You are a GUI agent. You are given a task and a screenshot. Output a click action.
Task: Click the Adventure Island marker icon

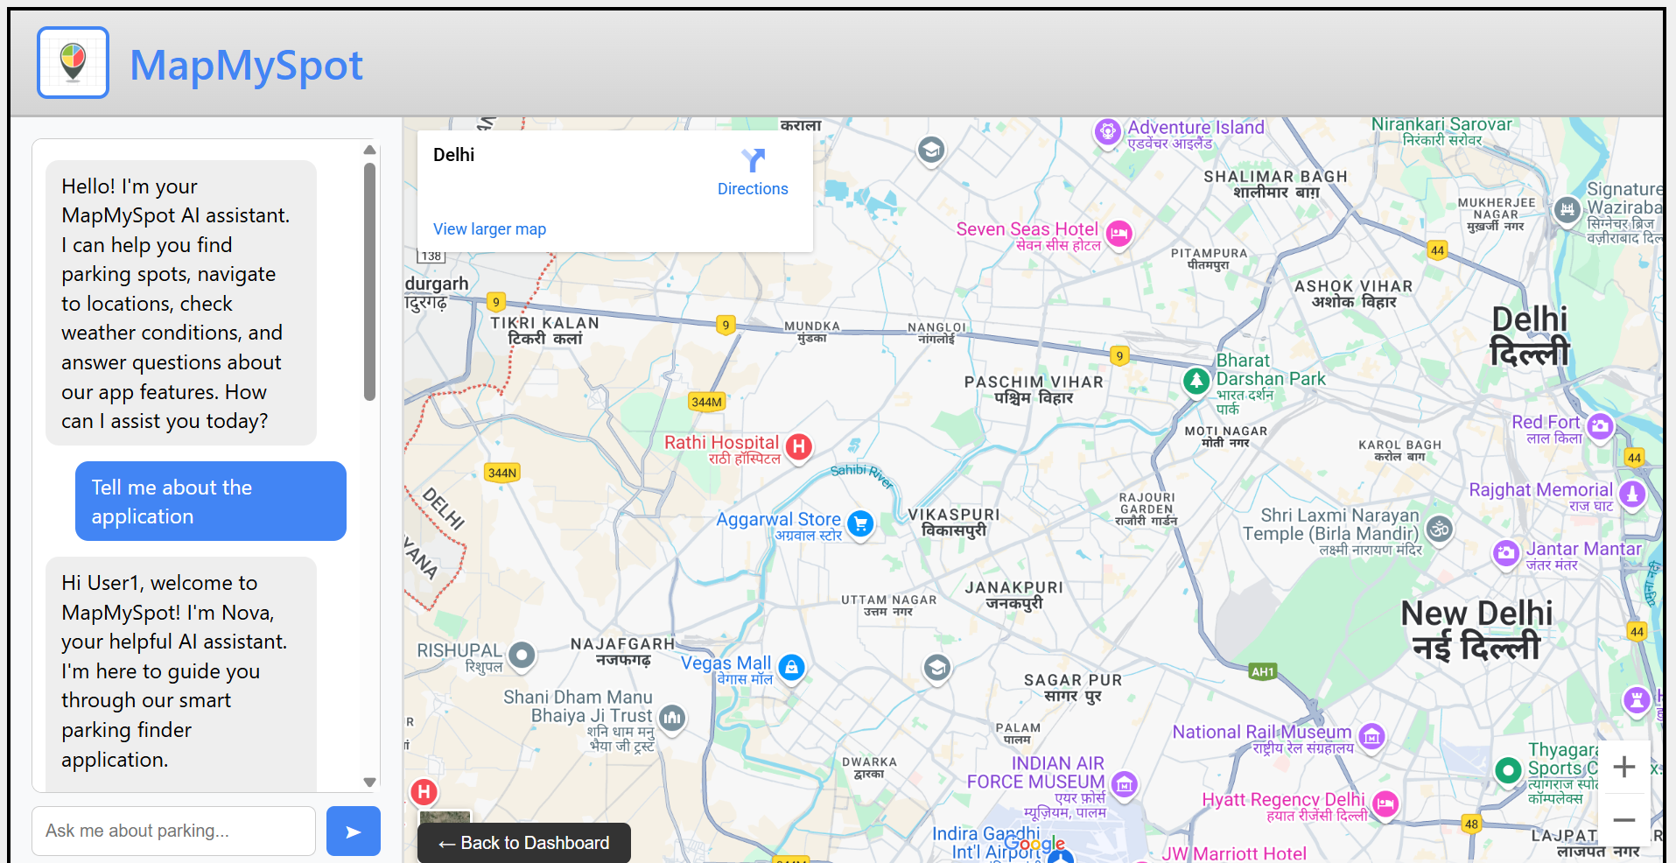point(1108,132)
